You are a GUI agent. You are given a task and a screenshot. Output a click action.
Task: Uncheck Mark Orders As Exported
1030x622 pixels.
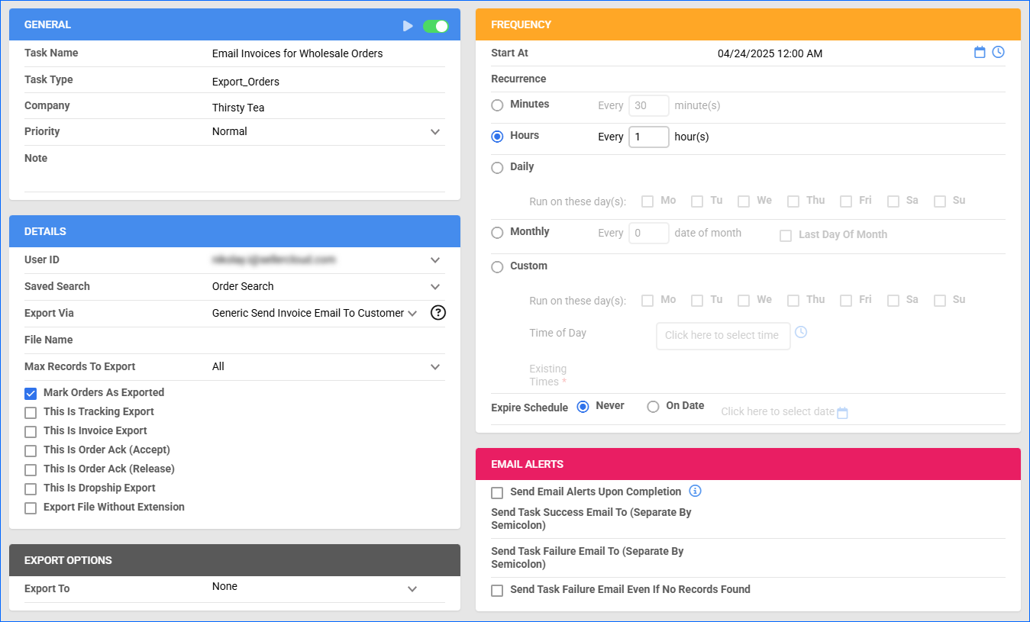(x=31, y=394)
